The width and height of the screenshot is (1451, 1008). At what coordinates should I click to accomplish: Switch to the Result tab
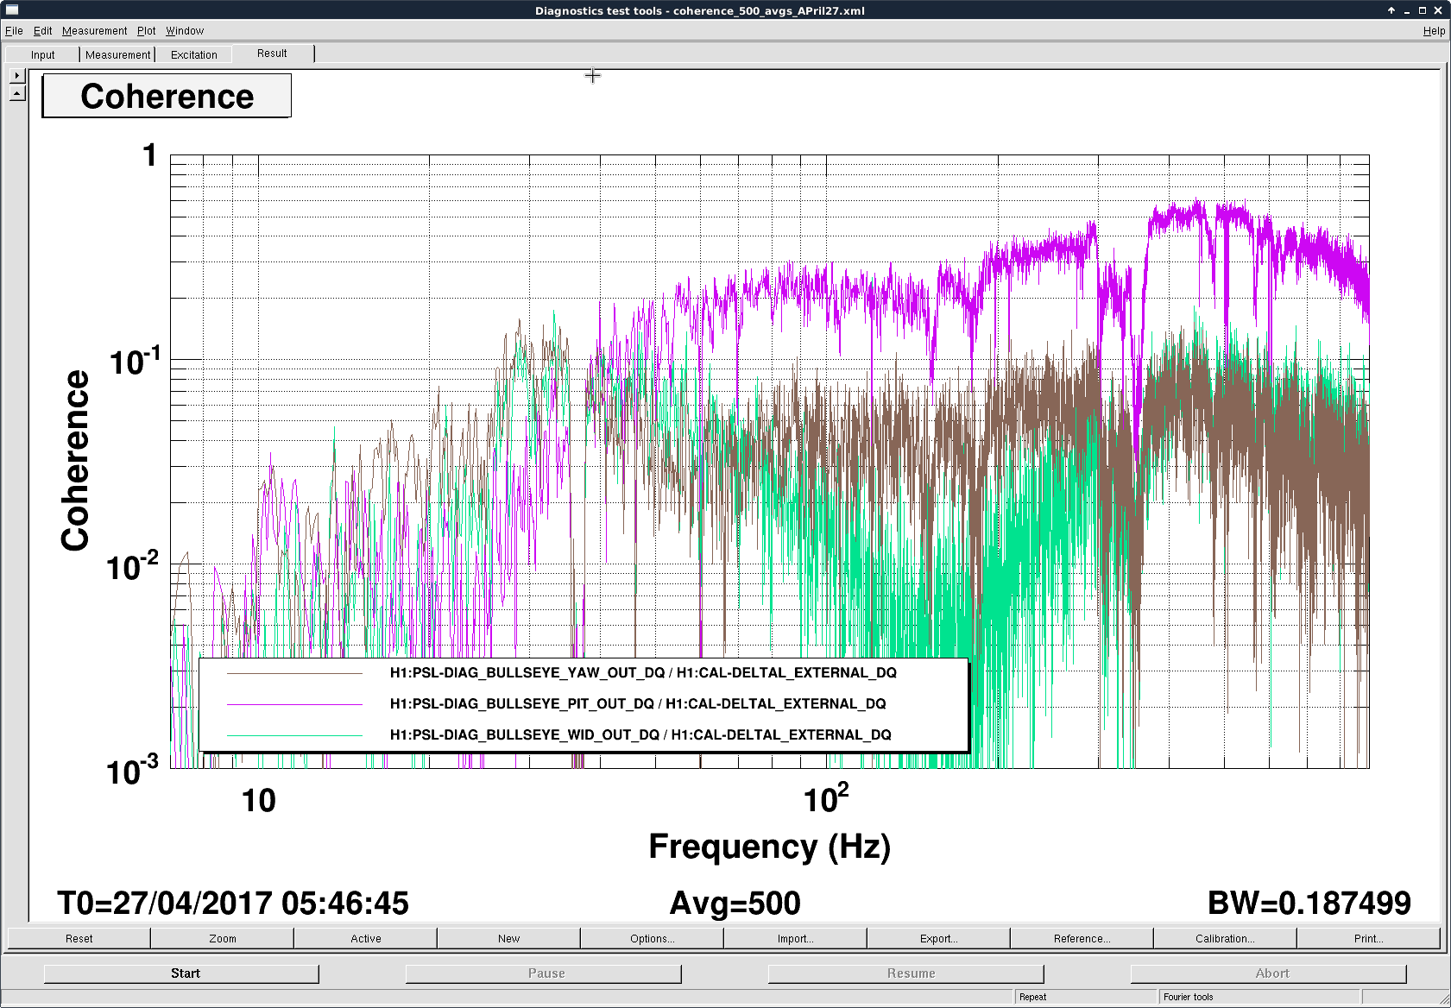click(x=273, y=54)
